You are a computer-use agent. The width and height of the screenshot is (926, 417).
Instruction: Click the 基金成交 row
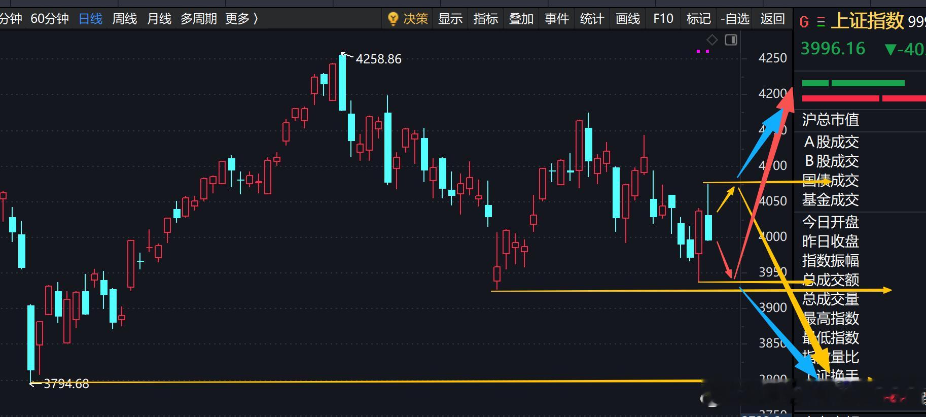(830, 200)
